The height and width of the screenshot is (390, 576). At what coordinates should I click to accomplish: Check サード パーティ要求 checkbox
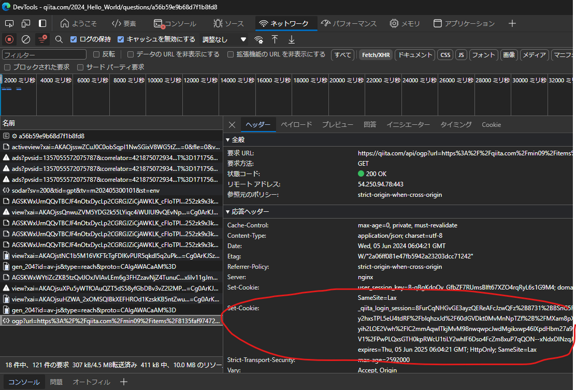pos(80,67)
